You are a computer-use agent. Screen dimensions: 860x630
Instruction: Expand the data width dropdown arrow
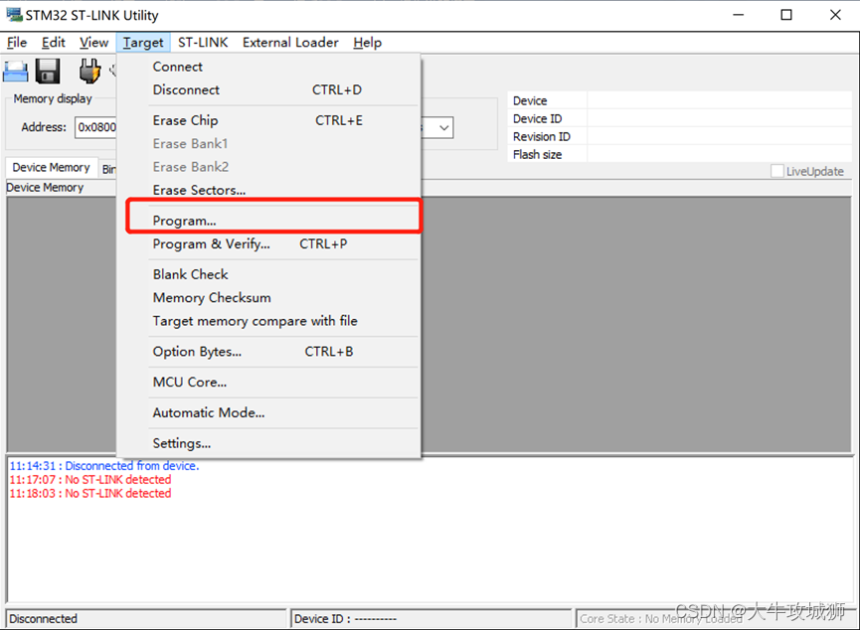443,128
